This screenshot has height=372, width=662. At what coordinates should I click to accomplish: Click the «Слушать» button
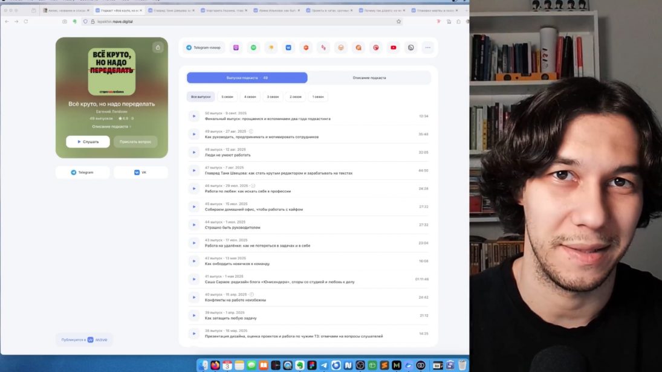(x=88, y=142)
